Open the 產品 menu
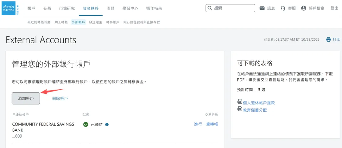Viewport: 342px width, 148px height. [111, 9]
